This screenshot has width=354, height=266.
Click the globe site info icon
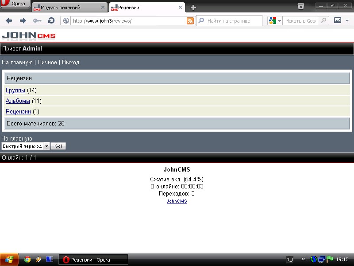65,21
